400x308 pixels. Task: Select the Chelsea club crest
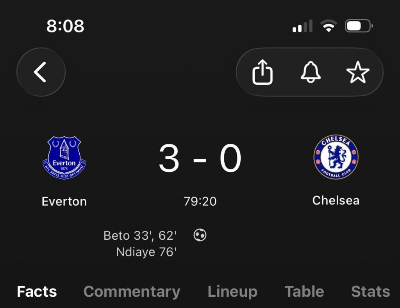pyautogui.click(x=336, y=157)
